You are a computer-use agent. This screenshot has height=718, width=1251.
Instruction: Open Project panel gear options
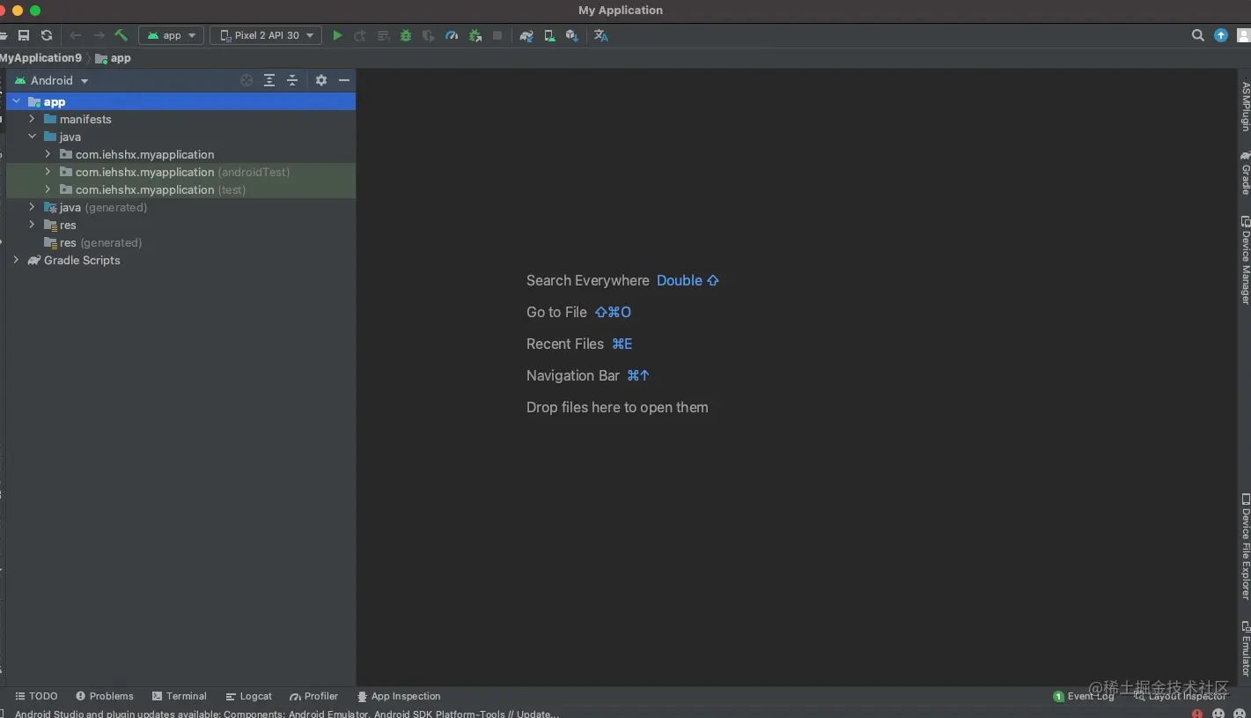pos(321,80)
